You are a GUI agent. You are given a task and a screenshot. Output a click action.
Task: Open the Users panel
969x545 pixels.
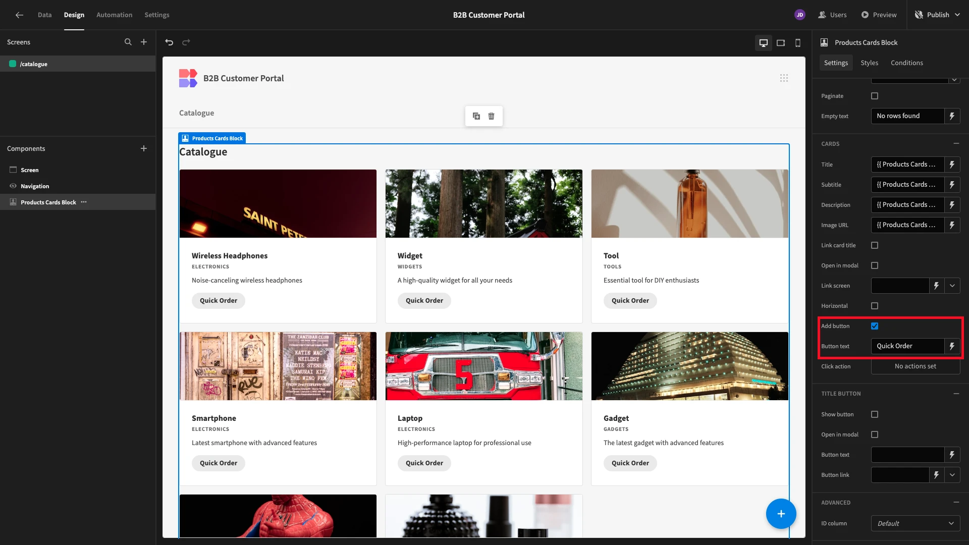coord(832,15)
